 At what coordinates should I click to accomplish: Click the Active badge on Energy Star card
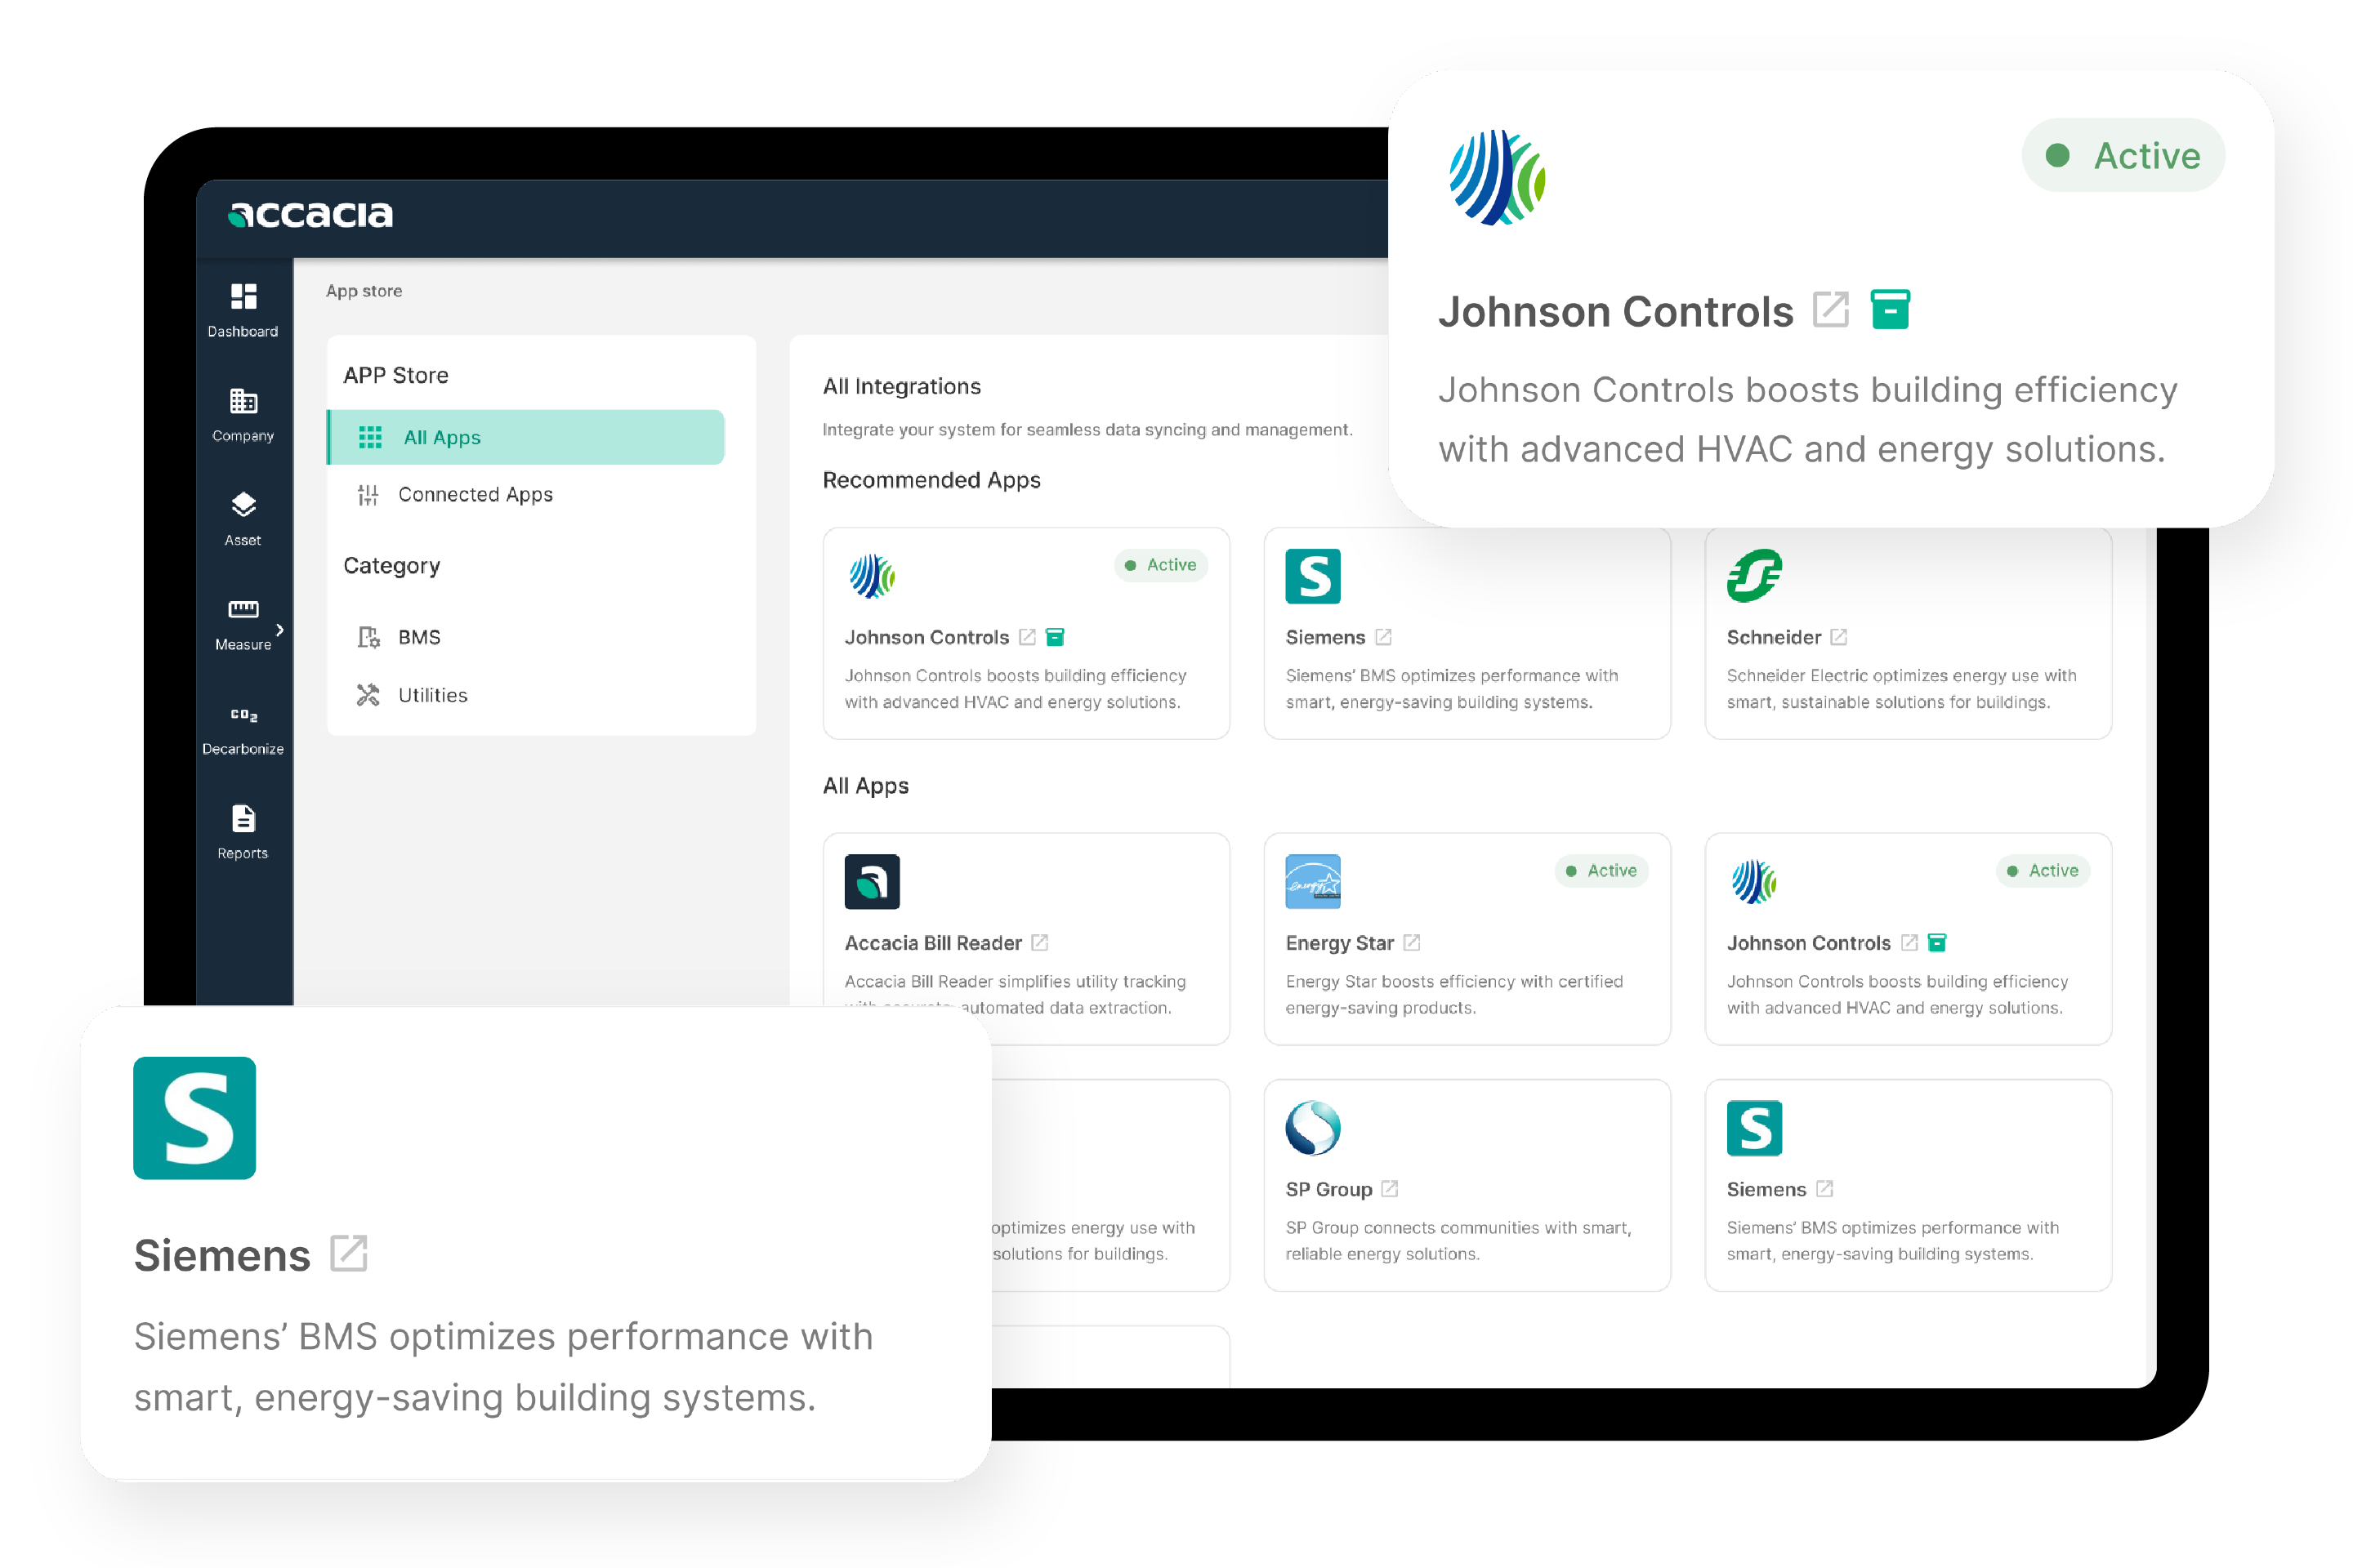(x=1601, y=871)
